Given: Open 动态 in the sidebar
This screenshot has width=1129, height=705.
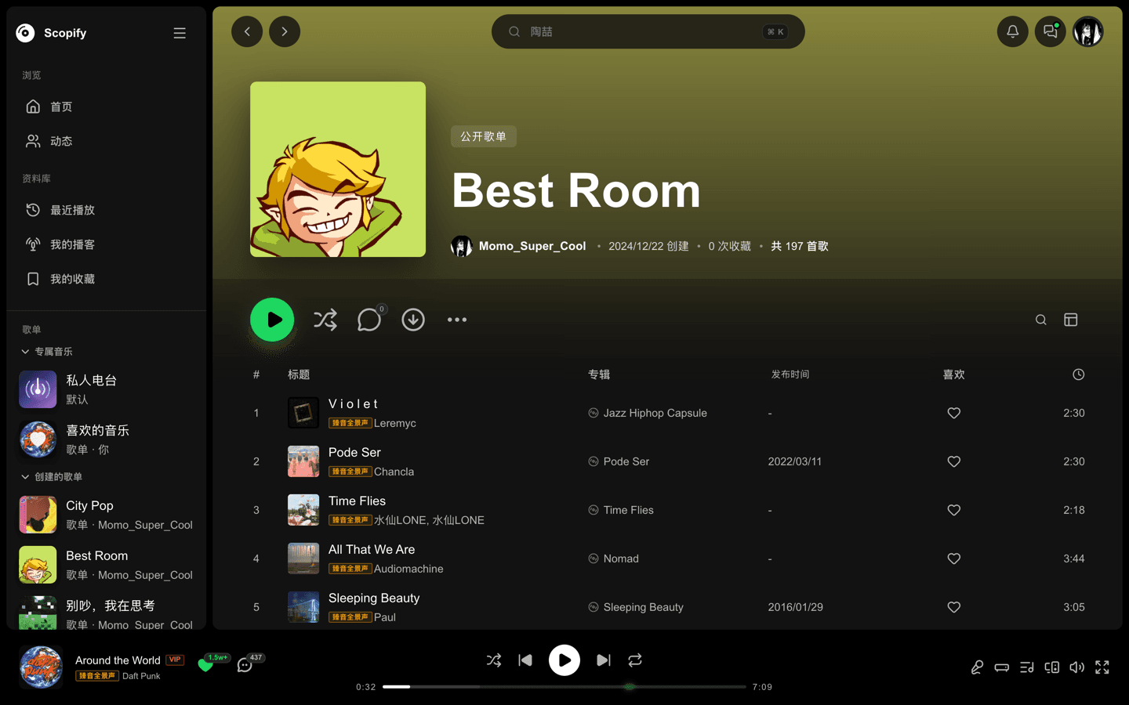Looking at the screenshot, I should [106, 141].
